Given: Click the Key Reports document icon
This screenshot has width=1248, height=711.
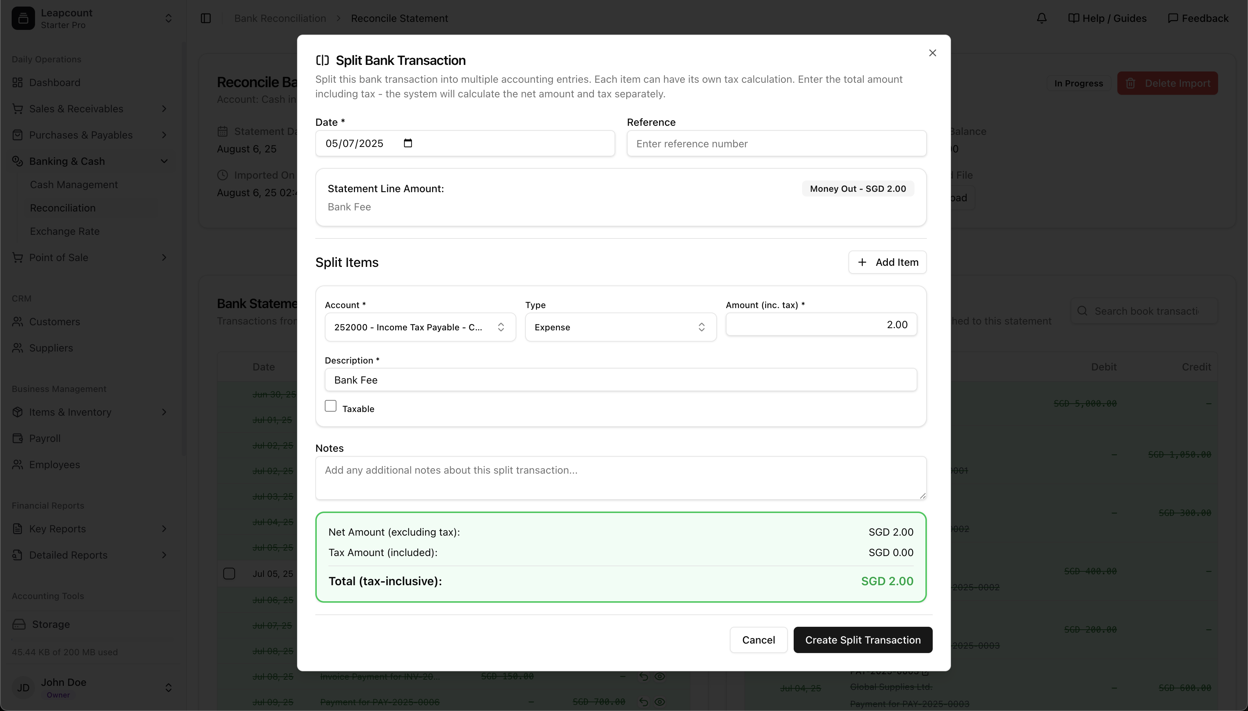Looking at the screenshot, I should [x=18, y=529].
